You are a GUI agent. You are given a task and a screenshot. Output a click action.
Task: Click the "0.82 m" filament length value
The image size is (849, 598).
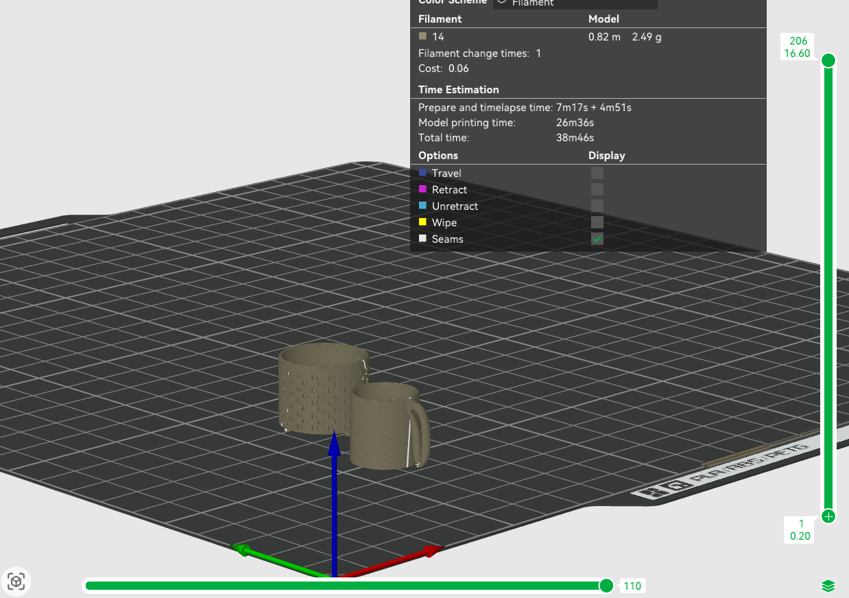pos(604,37)
